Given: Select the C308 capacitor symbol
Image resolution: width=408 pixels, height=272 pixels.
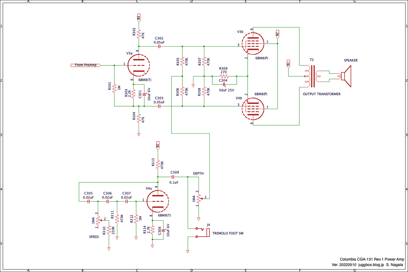Looking at the screenshot, I should coord(163,230).
